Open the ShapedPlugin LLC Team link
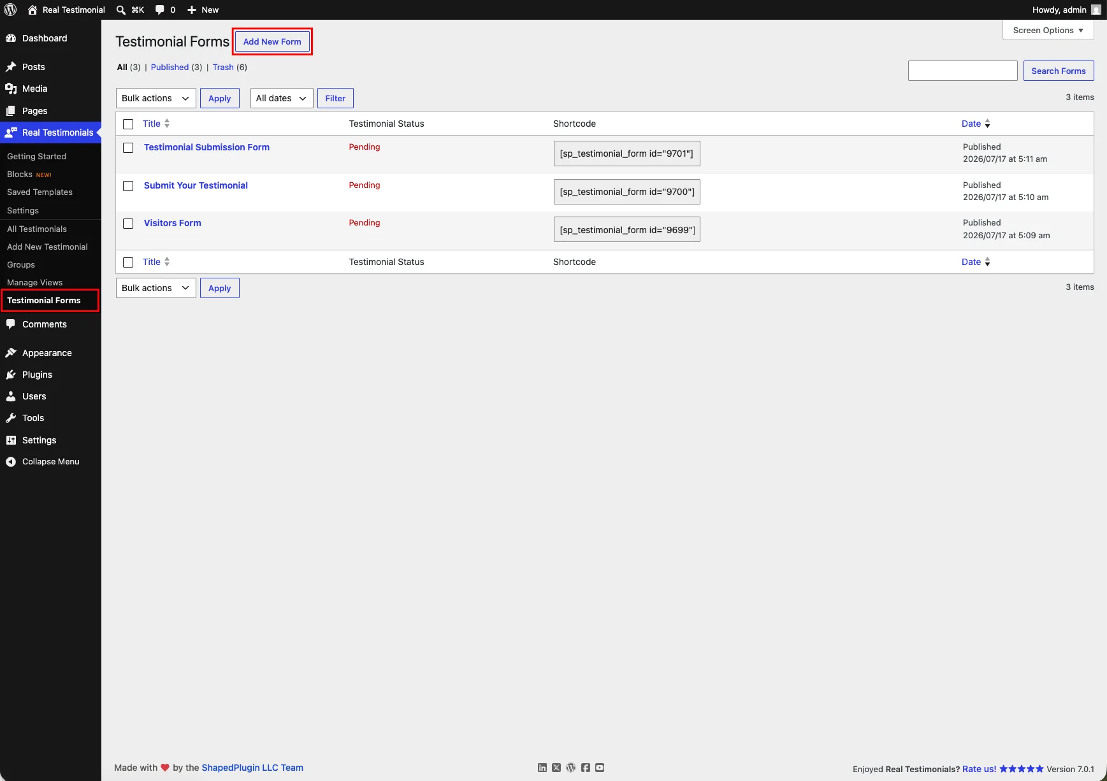This screenshot has width=1107, height=781. pyautogui.click(x=252, y=768)
